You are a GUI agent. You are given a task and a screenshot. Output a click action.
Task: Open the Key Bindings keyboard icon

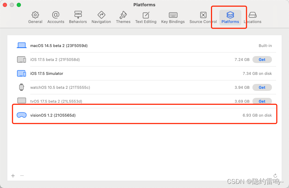point(173,15)
